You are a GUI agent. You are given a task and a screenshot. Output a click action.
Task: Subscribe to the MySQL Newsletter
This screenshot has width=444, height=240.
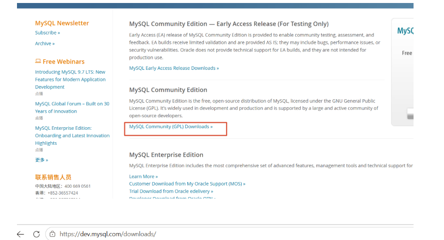(x=47, y=32)
